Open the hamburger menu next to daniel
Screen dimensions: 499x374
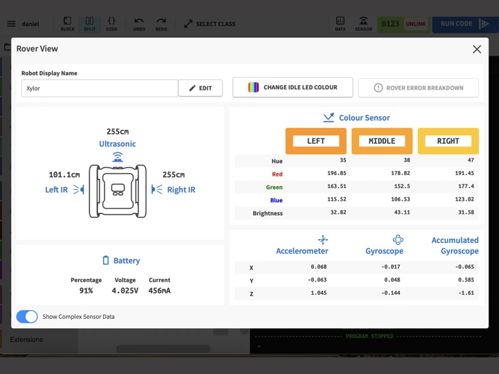[x=11, y=24]
